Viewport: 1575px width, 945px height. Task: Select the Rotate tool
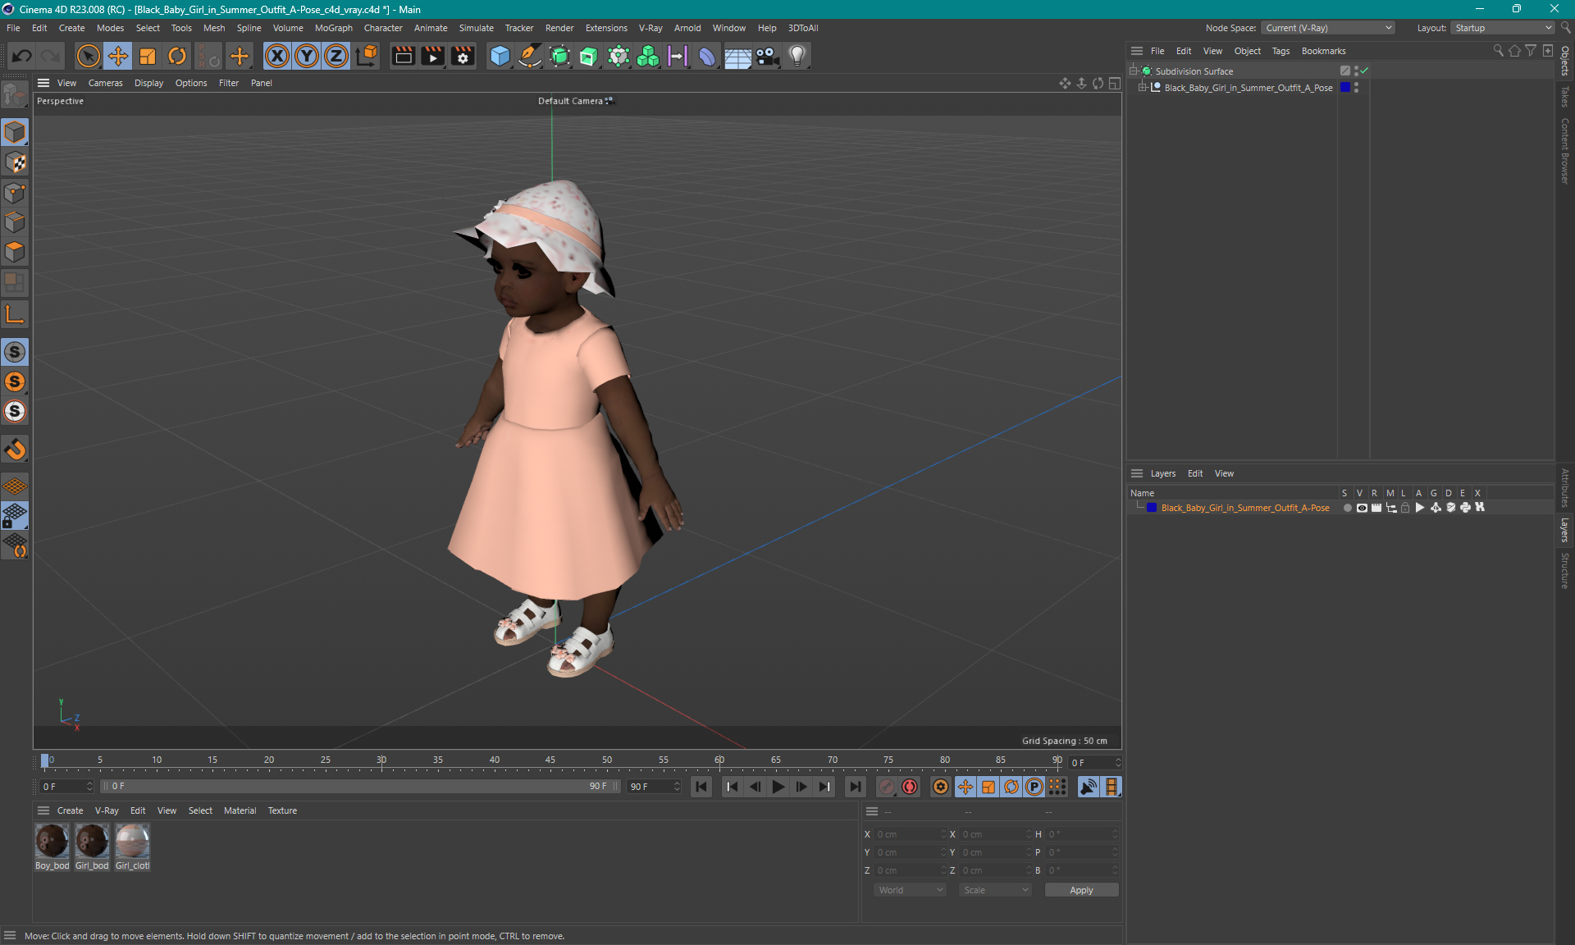click(x=177, y=56)
